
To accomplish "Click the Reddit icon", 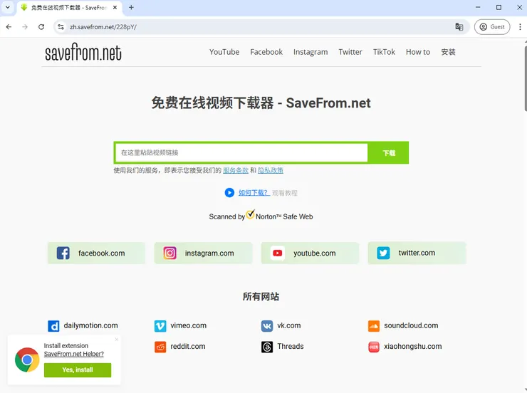I will [160, 347].
